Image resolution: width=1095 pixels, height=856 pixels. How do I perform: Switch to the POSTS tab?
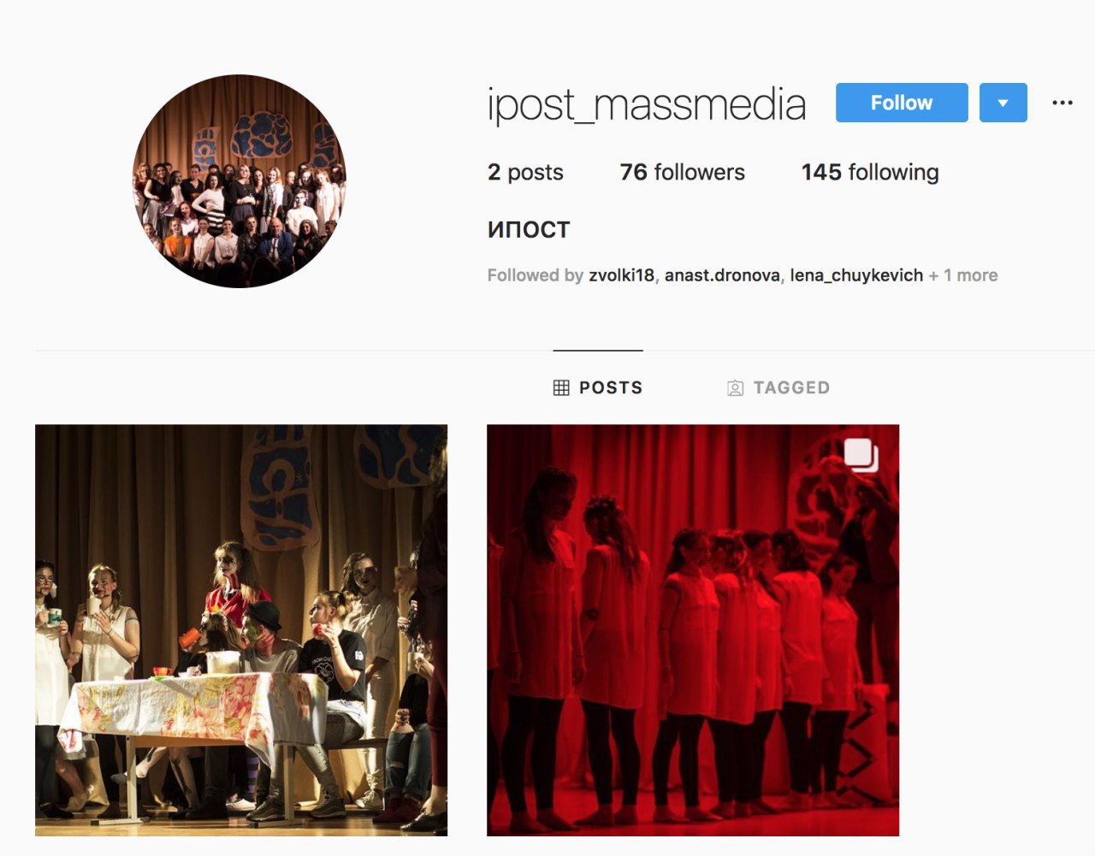598,387
